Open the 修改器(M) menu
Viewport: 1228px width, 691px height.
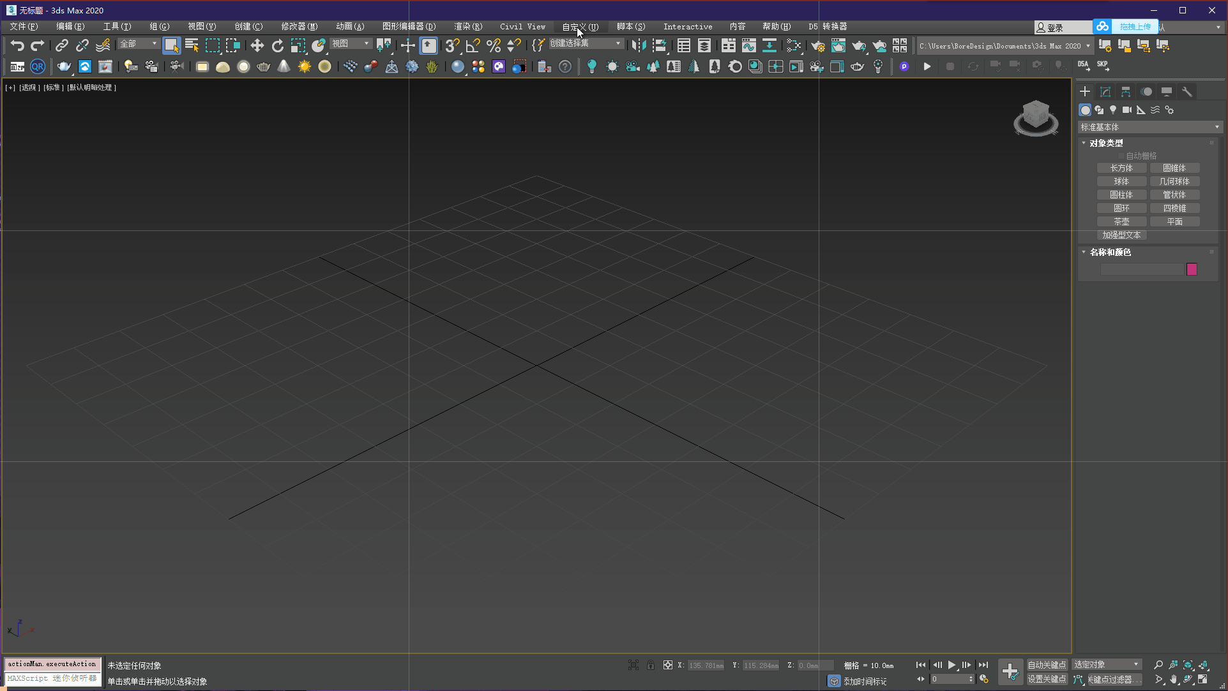(x=299, y=27)
